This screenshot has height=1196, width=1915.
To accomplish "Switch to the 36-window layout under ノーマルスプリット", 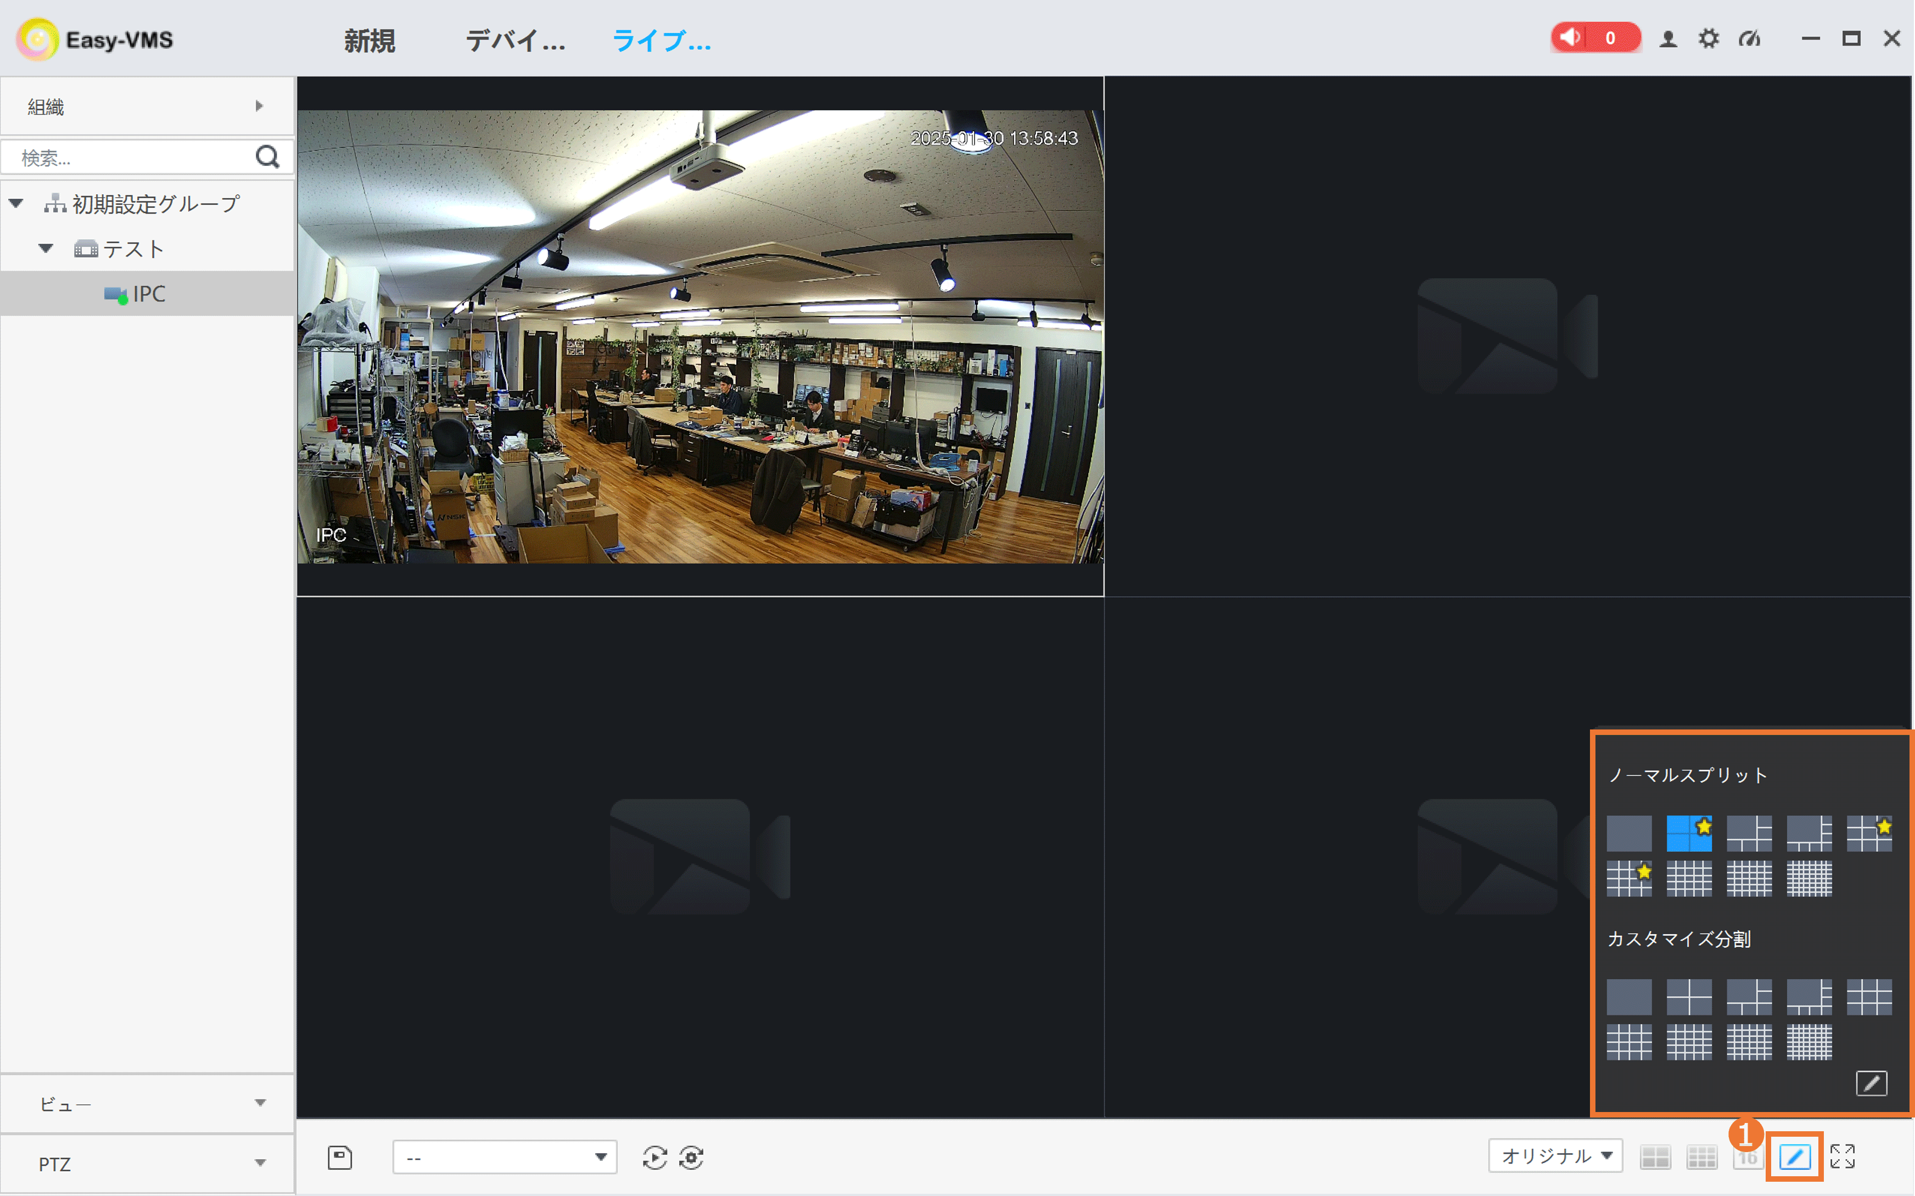I will coord(1749,878).
